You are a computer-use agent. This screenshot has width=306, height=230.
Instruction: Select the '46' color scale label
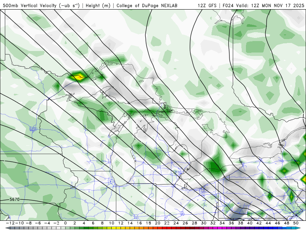coord(278,223)
